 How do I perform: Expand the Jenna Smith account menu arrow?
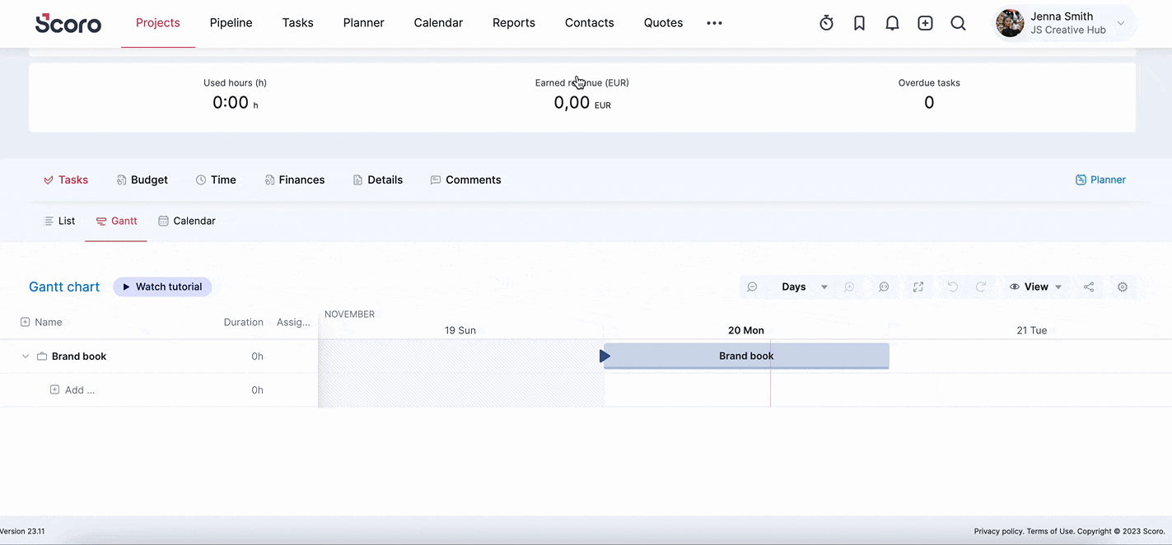(x=1121, y=23)
